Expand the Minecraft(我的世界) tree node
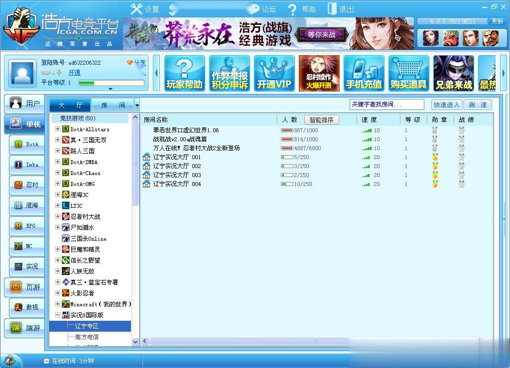Screen dimensions: 510x368 pyautogui.click(x=58, y=304)
